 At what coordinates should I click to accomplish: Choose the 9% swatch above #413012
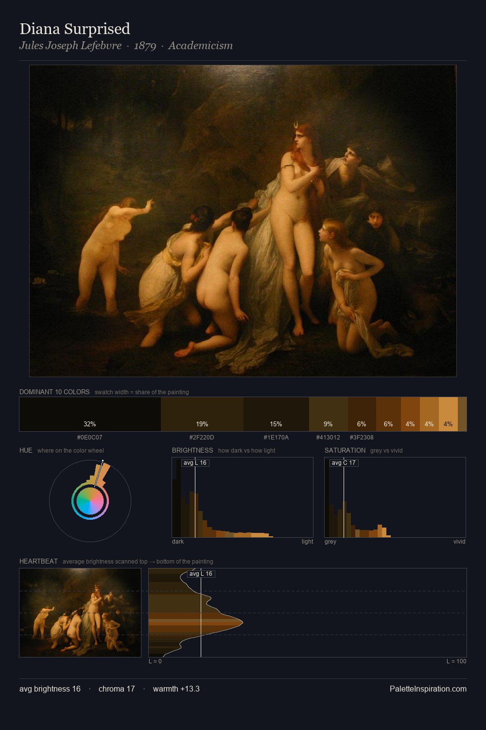(329, 414)
